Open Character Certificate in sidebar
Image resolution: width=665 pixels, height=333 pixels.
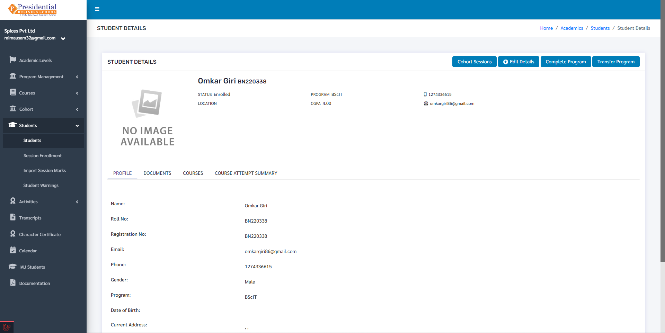click(43, 234)
